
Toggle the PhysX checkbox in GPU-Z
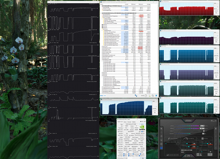click(135, 156)
